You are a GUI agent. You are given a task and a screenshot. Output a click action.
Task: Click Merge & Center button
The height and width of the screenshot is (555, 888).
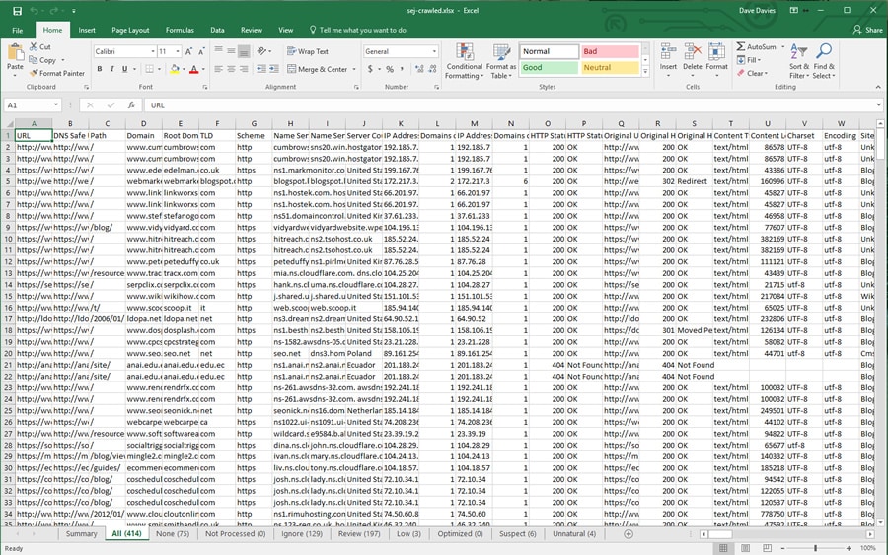coord(318,69)
